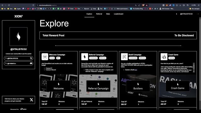The width and height of the screenshot is (201, 113).
Task: Open The Sandbox Blog bookmark
Action: 137,9
